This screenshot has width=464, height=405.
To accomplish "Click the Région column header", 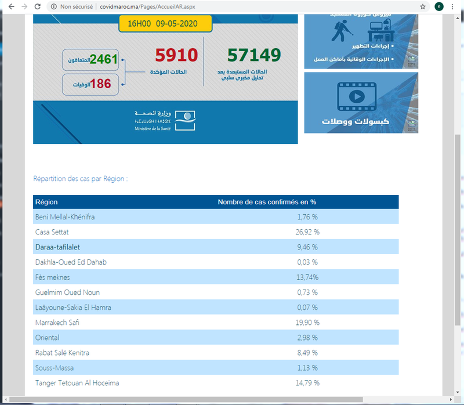I will point(46,202).
